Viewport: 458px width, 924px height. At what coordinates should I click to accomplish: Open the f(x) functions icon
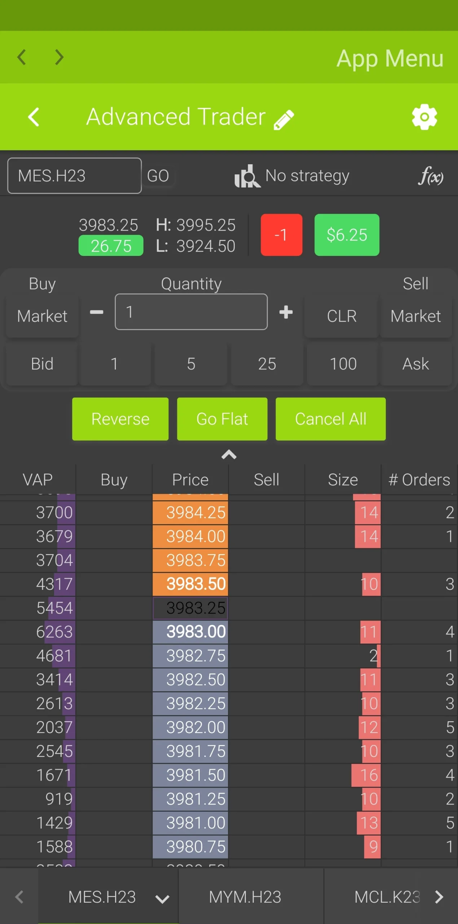[x=430, y=176]
